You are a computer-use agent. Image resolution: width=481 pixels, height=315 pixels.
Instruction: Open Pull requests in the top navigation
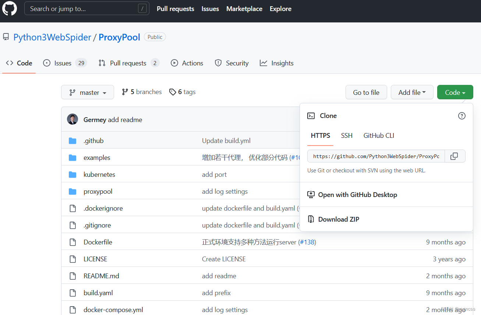click(x=176, y=9)
